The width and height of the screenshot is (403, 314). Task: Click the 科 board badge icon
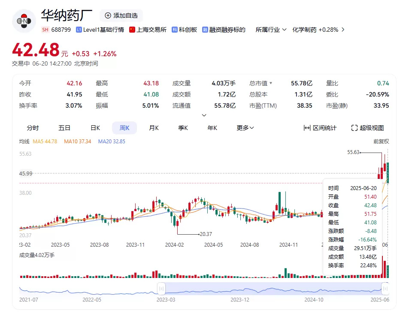175,30
